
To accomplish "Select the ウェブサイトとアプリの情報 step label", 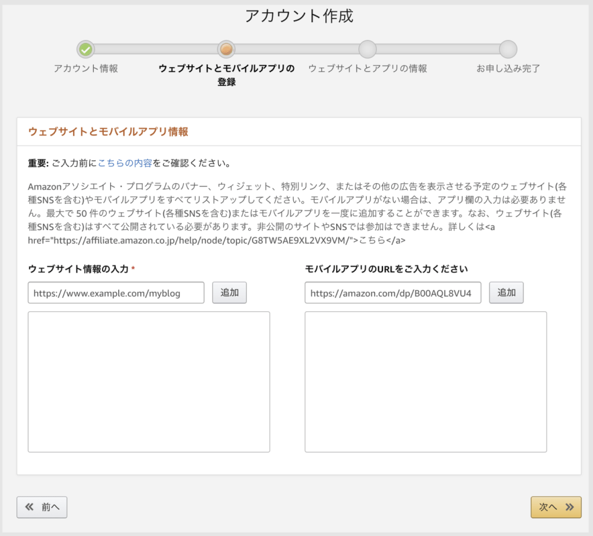I will (368, 68).
